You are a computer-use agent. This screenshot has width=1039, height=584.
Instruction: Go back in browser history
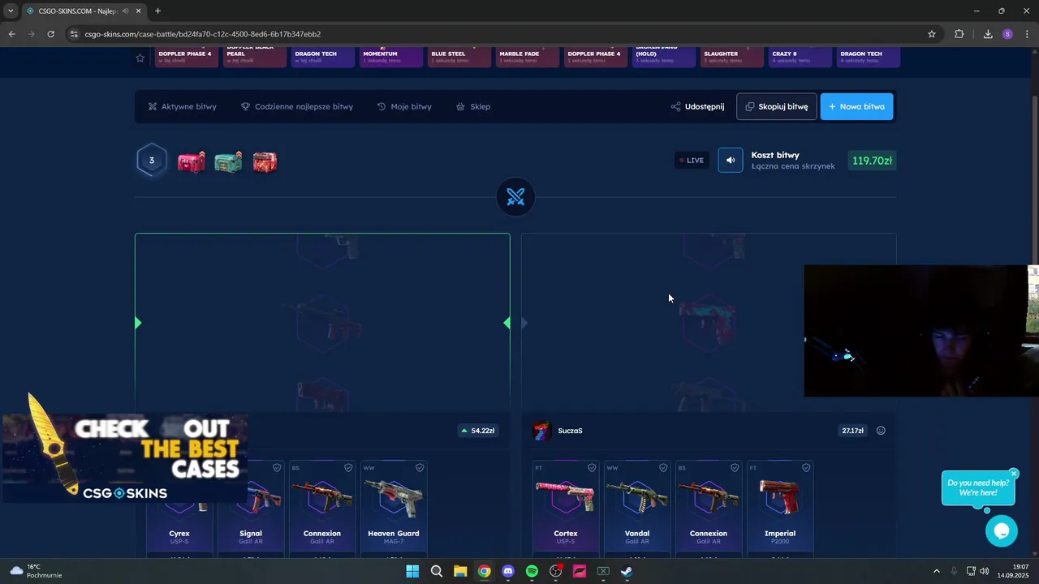11,34
